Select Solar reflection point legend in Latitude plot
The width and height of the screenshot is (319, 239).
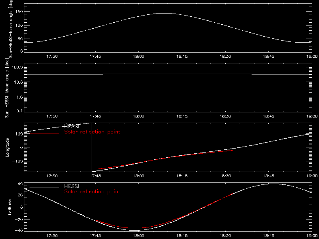point(92,192)
